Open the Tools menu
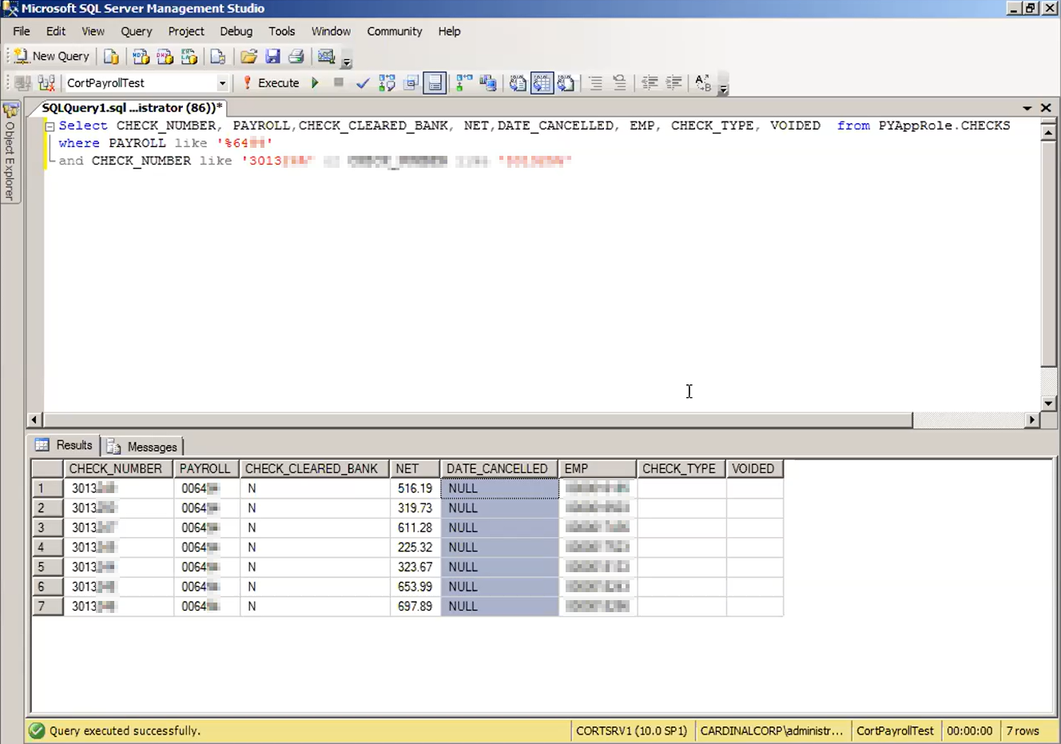 coord(281,31)
